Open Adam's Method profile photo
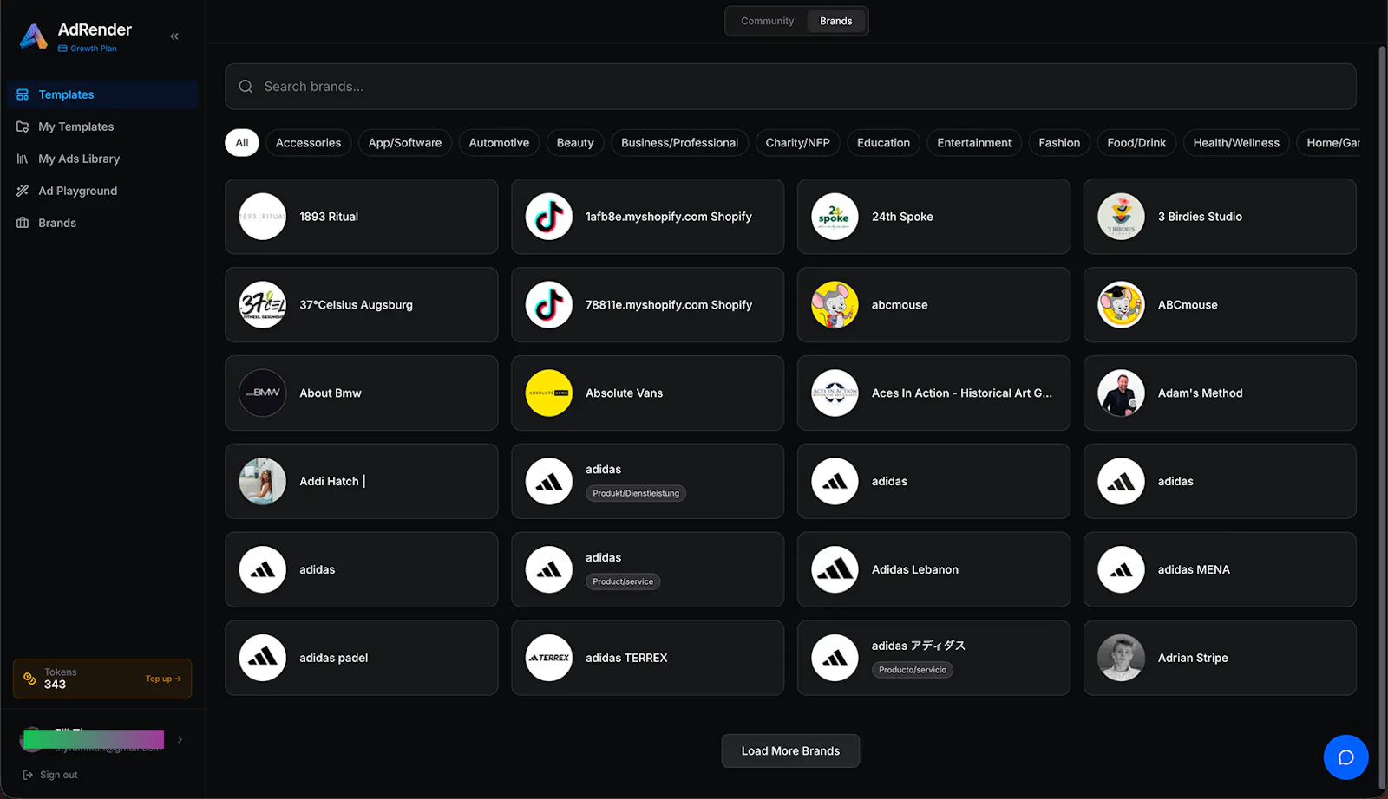Image resolution: width=1388 pixels, height=799 pixels. [1121, 393]
